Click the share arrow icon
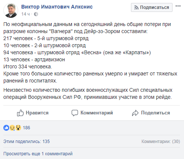The image size is (184, 159). tap(135, 113)
